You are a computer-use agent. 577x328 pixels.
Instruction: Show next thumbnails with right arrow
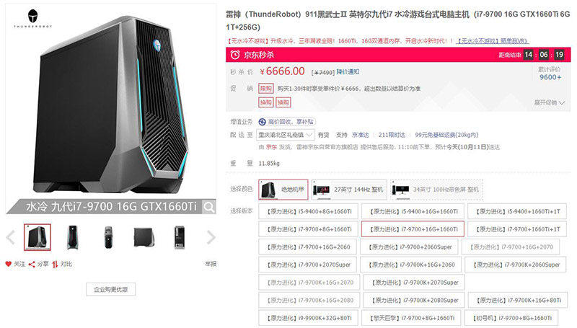click(x=211, y=237)
